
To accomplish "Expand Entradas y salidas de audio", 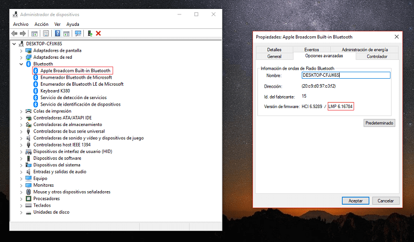I will [21, 172].
